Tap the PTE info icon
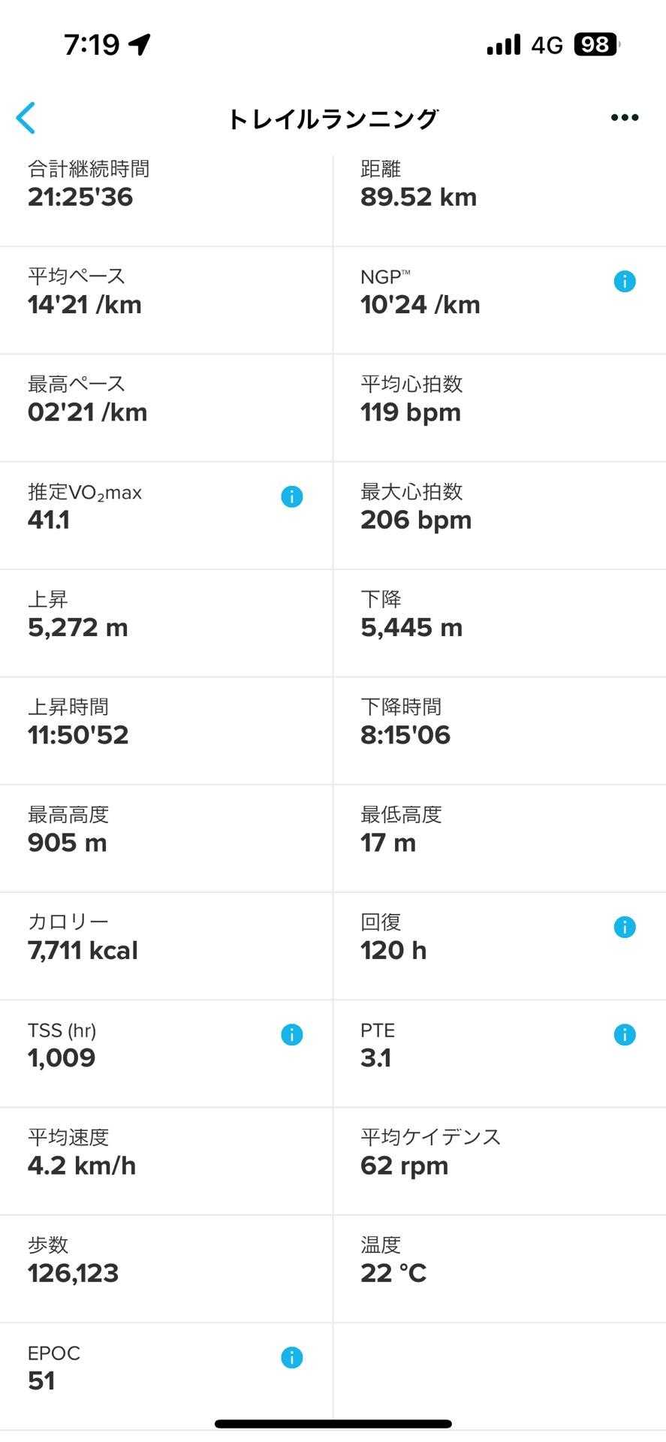 coord(625,1035)
